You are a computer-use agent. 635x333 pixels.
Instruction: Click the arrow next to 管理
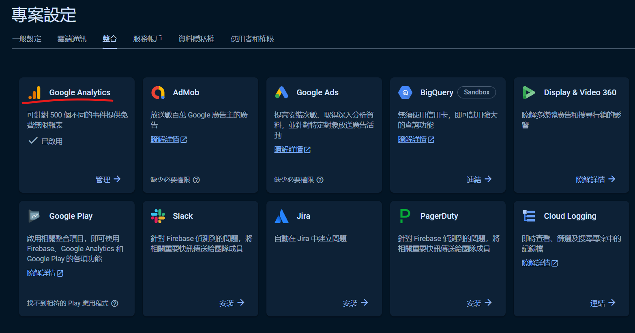(x=117, y=179)
